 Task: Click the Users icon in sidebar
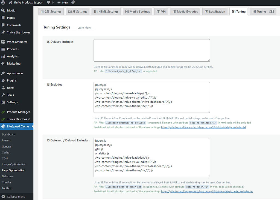click(3, 88)
